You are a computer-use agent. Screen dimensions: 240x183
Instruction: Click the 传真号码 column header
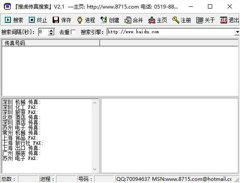50,43
